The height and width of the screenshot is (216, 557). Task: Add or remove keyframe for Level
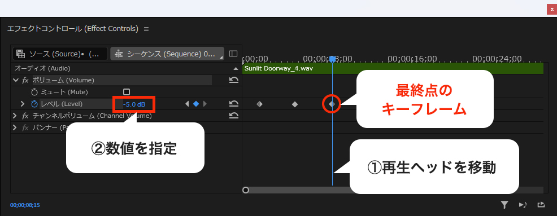(x=195, y=104)
